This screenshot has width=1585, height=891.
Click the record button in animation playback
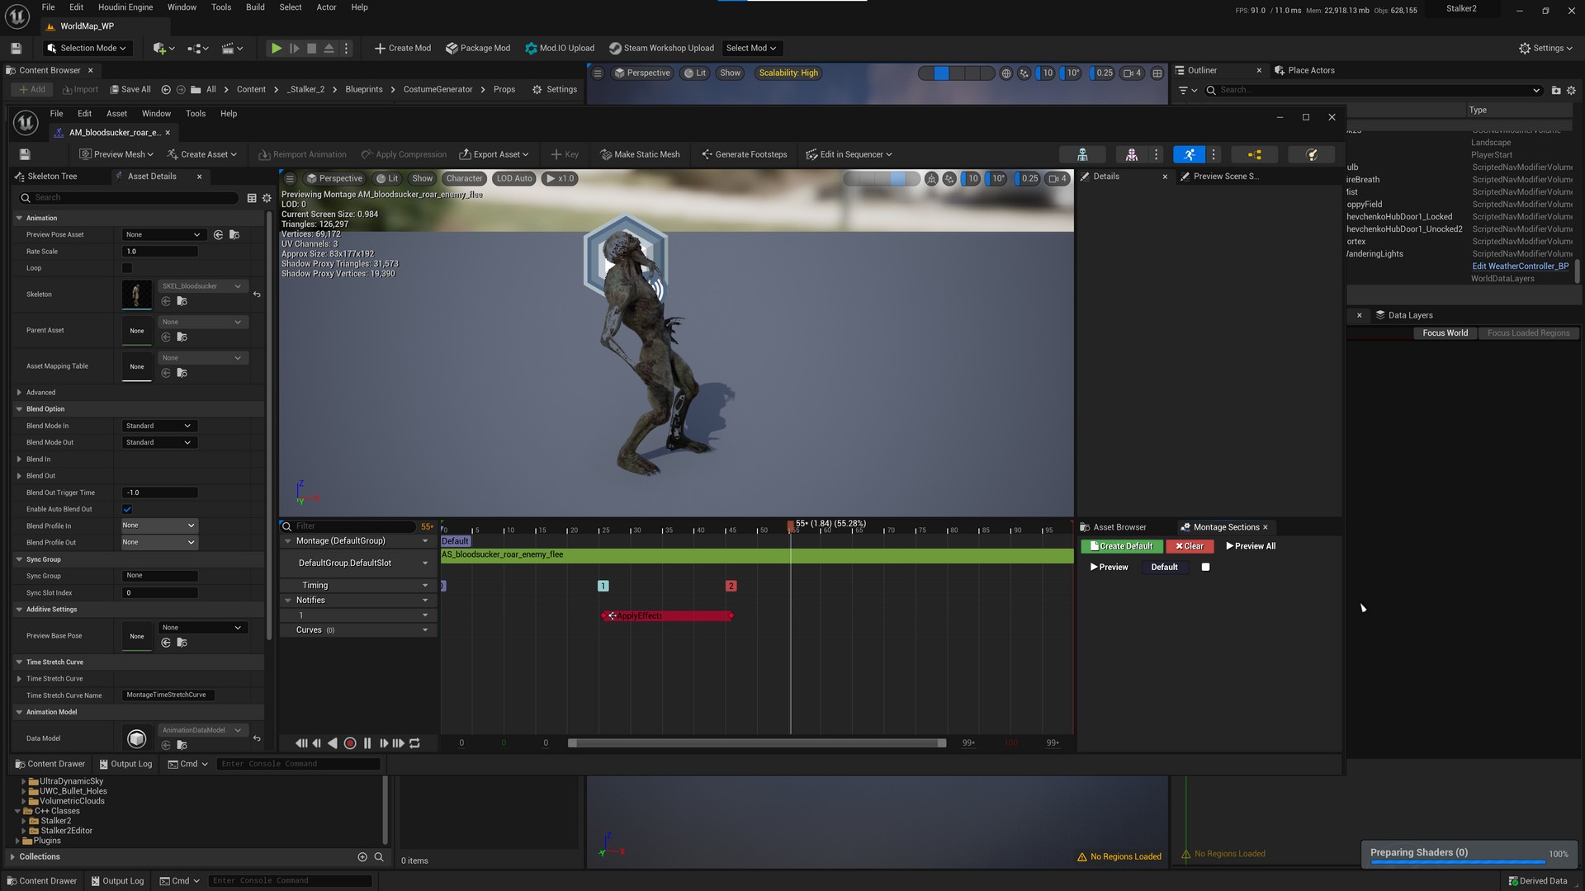(350, 743)
